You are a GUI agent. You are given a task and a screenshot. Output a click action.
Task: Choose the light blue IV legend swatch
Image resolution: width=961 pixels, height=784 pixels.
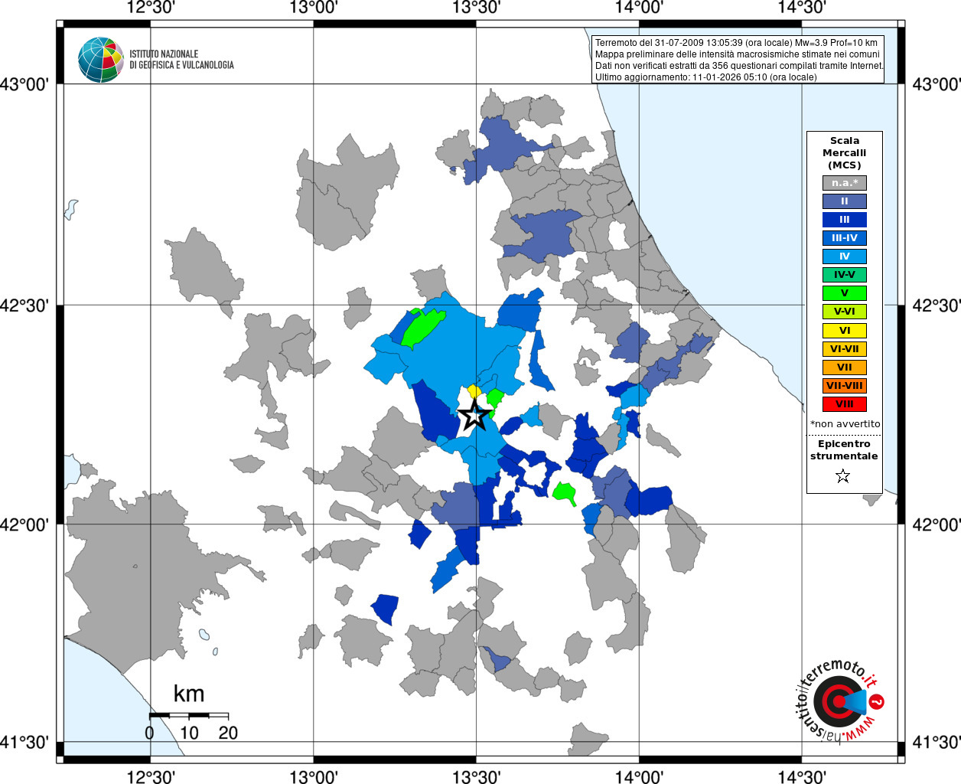pos(844,256)
